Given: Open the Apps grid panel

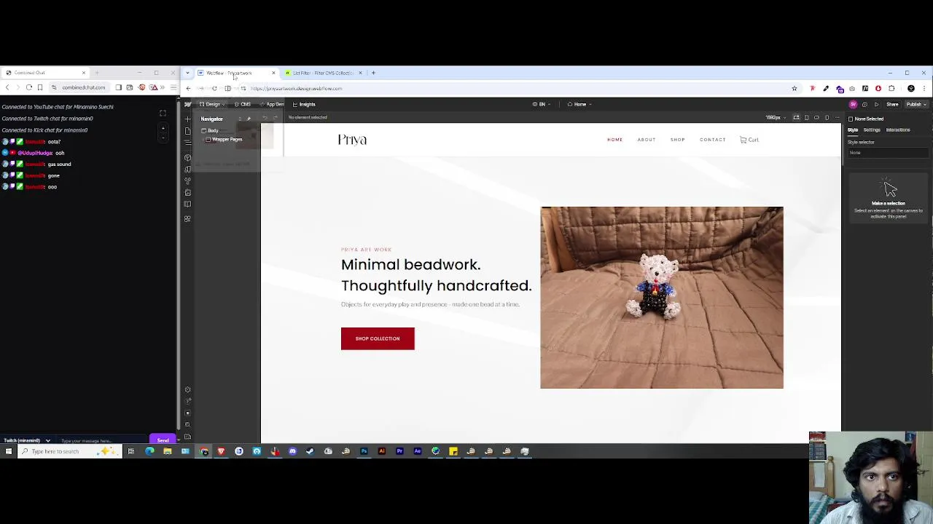Looking at the screenshot, I should [188, 218].
